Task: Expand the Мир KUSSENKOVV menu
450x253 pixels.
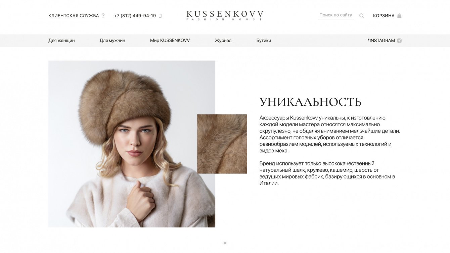Action: coord(170,41)
